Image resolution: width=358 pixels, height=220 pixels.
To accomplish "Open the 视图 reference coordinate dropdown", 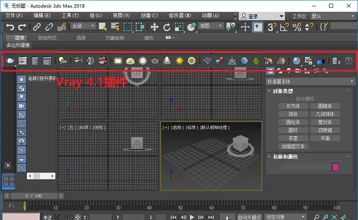I will [x=211, y=26].
